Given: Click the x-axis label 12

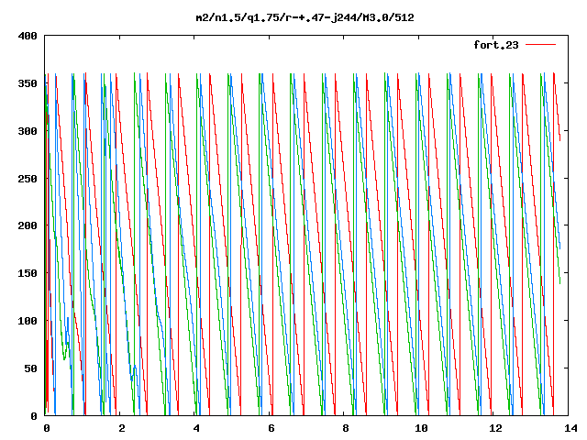Looking at the screenshot, I should tap(495, 428).
